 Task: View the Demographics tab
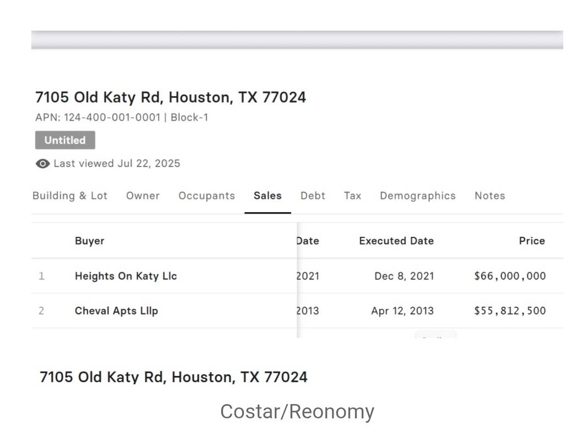coord(418,196)
